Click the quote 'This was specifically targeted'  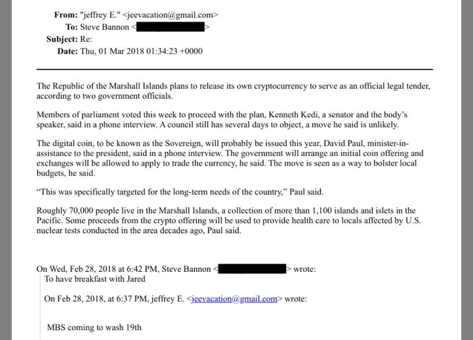click(x=180, y=192)
